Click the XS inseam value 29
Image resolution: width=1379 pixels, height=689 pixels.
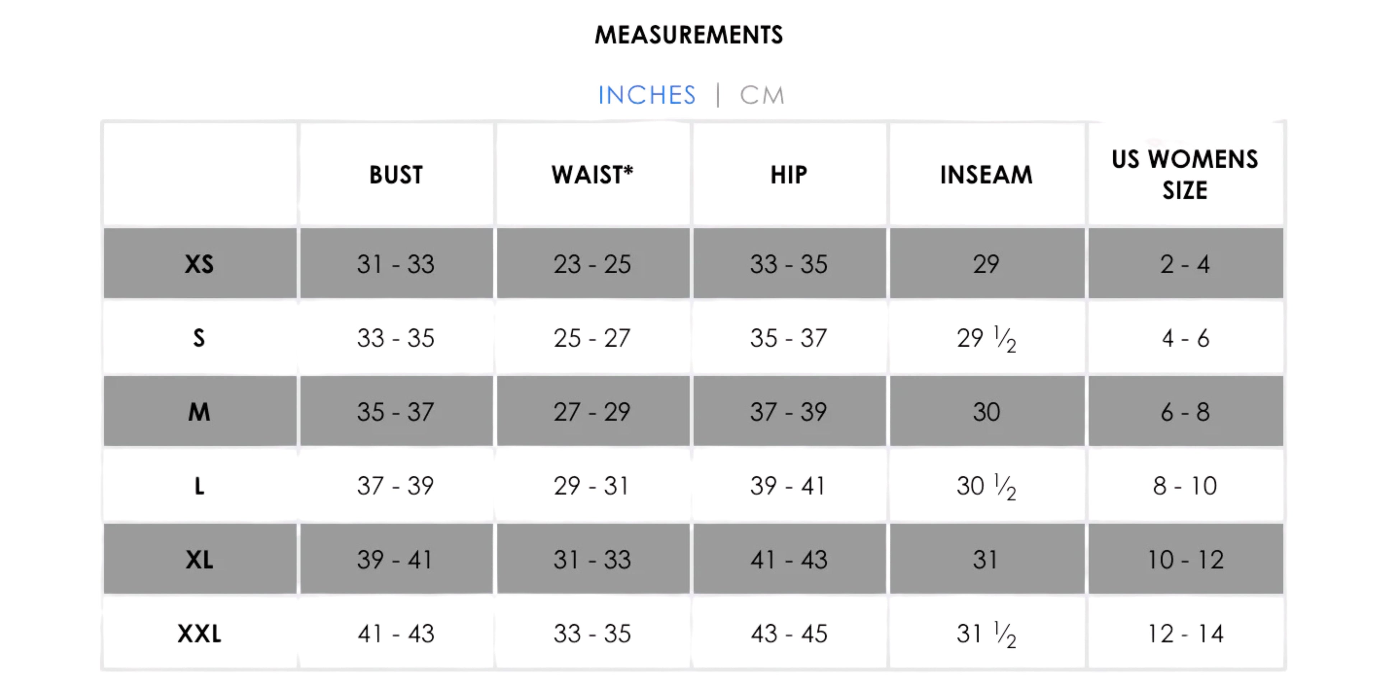coord(986,264)
